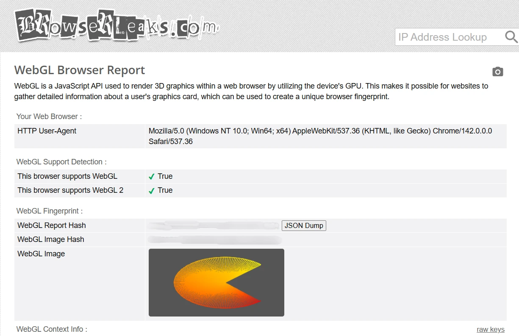Click the search magnifier icon
This screenshot has width=519, height=336.
point(511,37)
